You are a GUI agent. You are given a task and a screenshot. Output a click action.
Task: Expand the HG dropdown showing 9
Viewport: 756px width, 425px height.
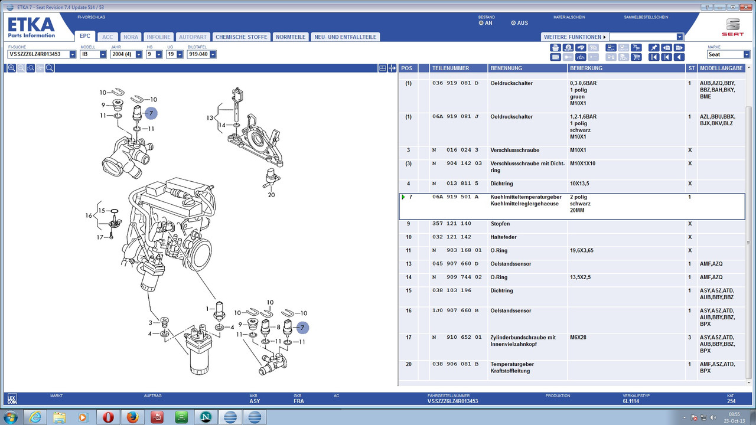click(x=158, y=54)
